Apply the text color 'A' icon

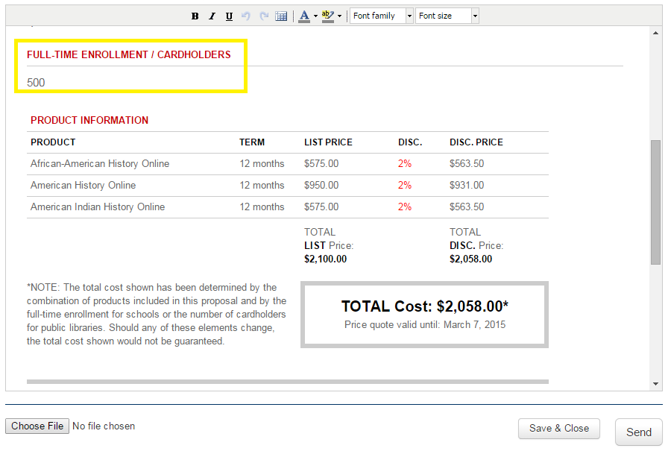tap(304, 16)
